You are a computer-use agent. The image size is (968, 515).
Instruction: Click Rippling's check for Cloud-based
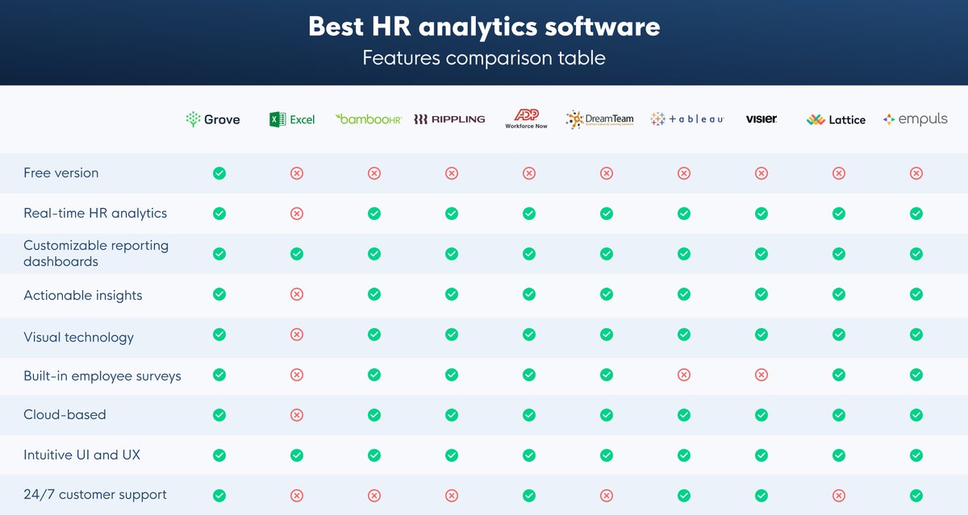452,415
